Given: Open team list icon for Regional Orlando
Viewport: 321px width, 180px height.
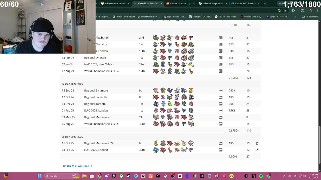Looking at the screenshot, I should (x=220, y=58).
